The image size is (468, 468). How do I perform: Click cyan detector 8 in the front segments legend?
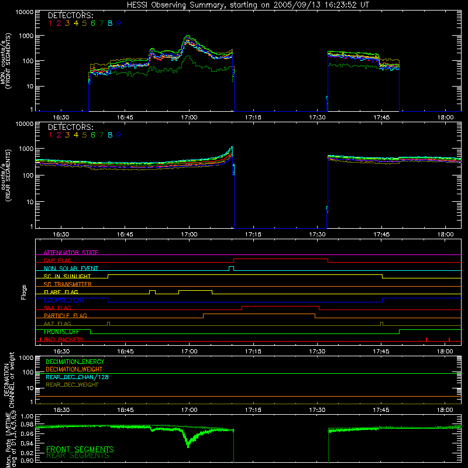point(110,23)
